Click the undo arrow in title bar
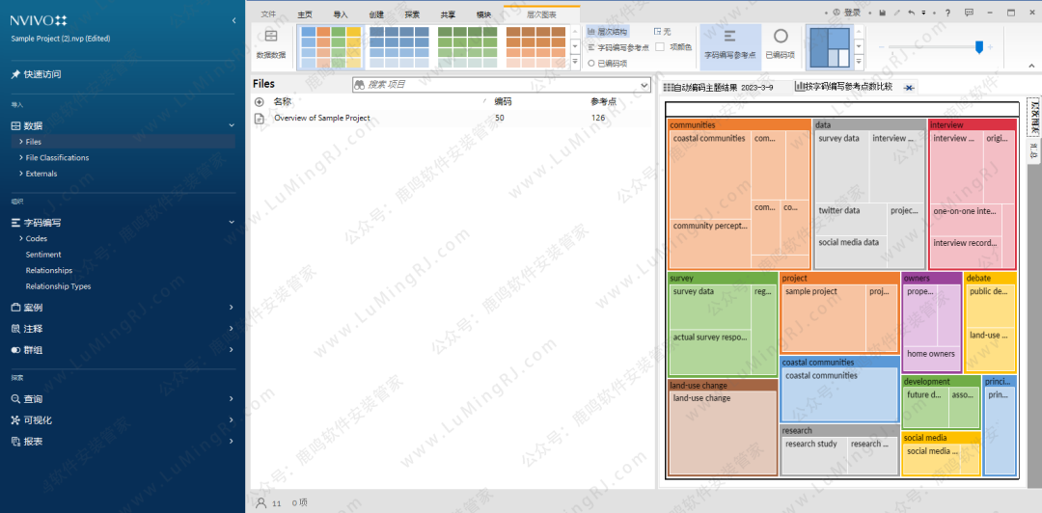The image size is (1042, 513). coord(911,13)
